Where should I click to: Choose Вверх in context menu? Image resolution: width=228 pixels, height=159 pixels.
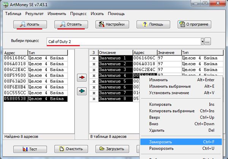click(181, 117)
